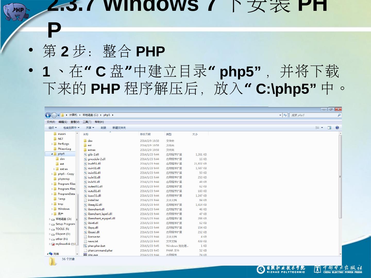Open the 查看(V) menu
Viewport: 371px width, 278px height.
[x=75, y=122]
